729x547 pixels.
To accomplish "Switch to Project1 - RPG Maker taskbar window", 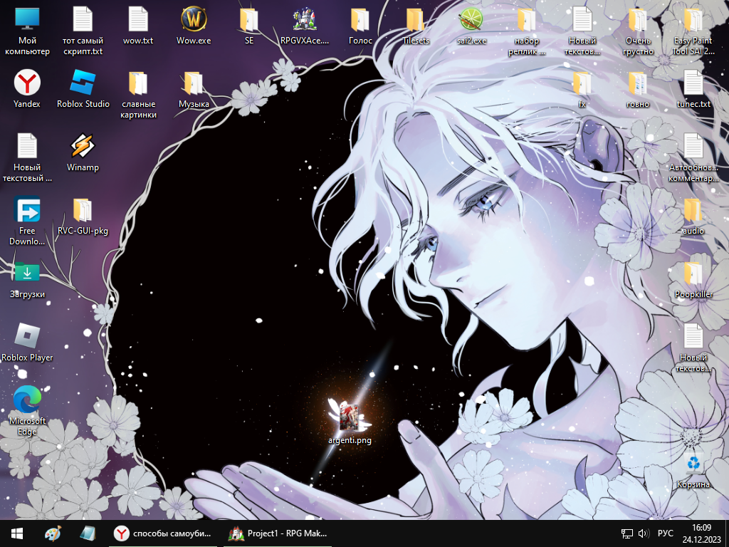I will pos(278,533).
